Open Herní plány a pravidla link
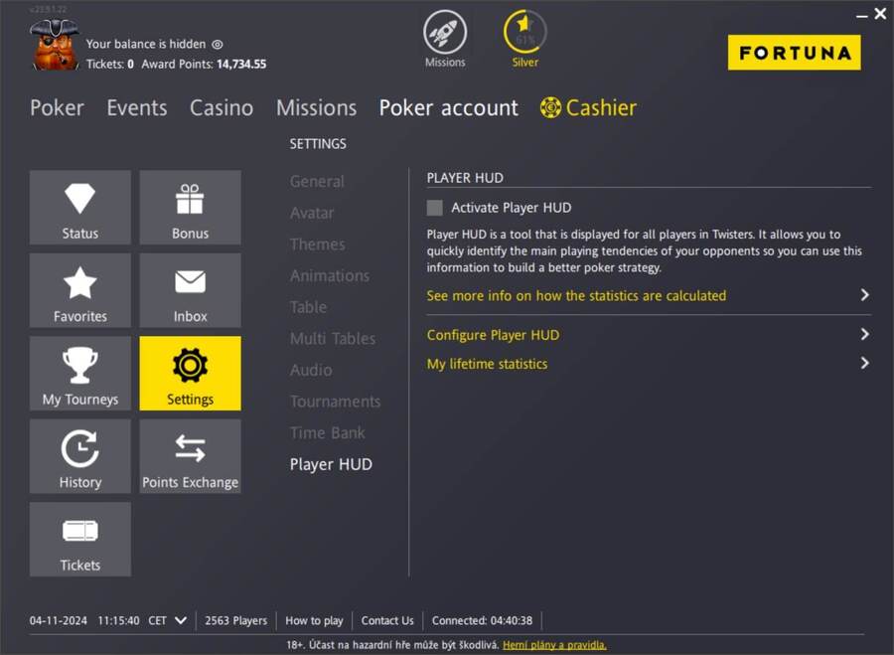The height and width of the screenshot is (655, 894). pyautogui.click(x=554, y=645)
